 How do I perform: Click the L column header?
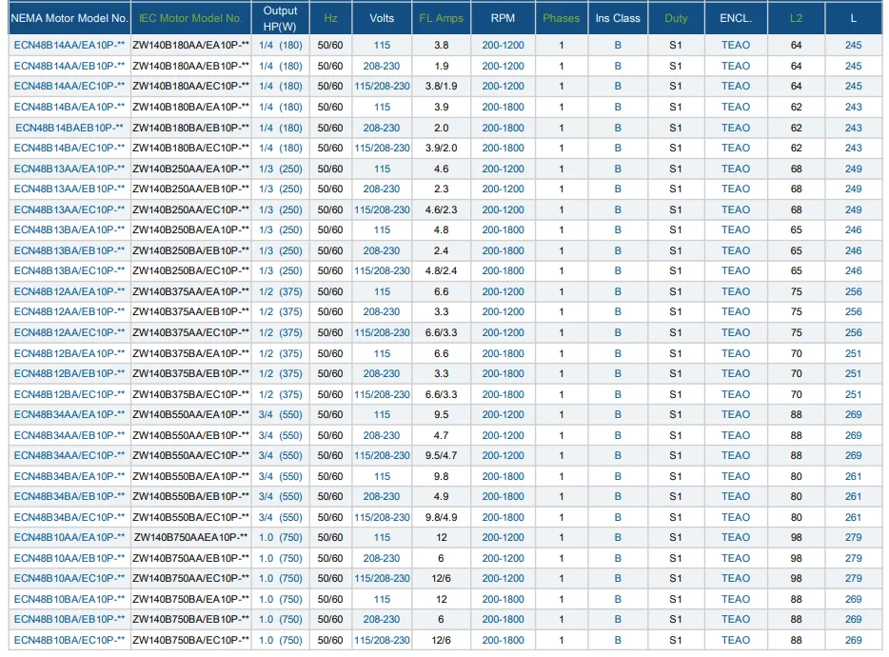(853, 18)
